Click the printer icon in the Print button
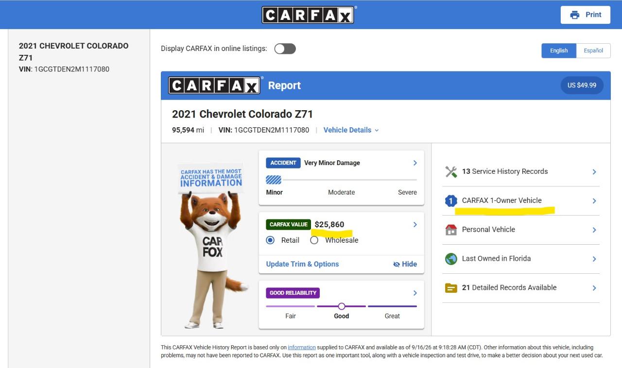 pos(575,15)
